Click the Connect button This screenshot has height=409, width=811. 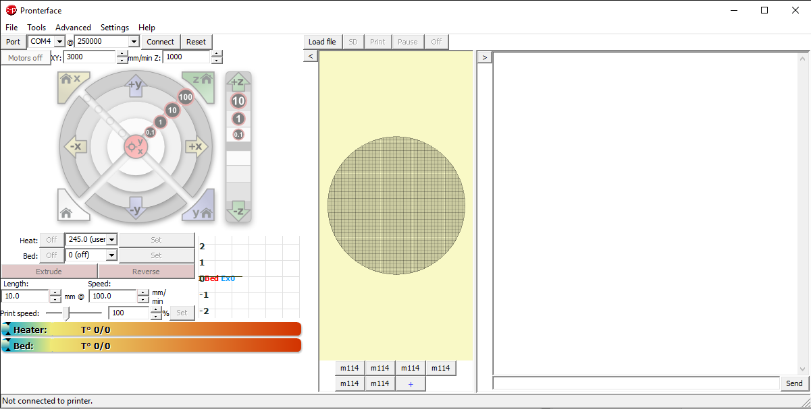click(x=160, y=41)
